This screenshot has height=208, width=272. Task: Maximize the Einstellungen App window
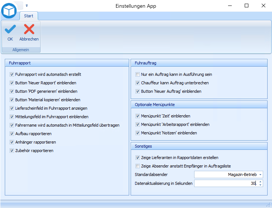point(247,6)
